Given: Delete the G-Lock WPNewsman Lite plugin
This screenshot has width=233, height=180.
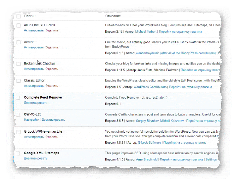Looking at the screenshot, I should [x=52, y=137].
